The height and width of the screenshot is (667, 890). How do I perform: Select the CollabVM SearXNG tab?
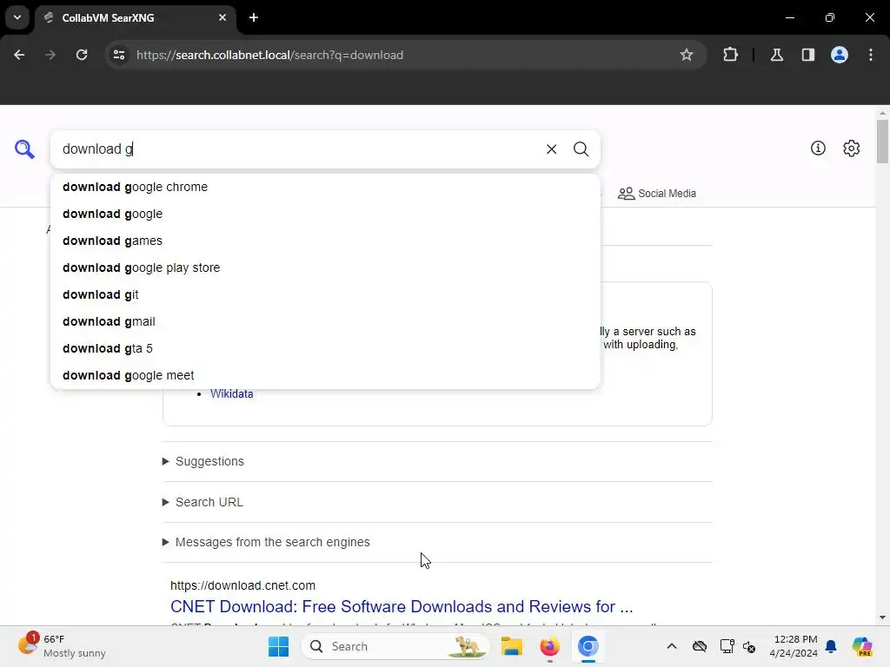pos(135,17)
